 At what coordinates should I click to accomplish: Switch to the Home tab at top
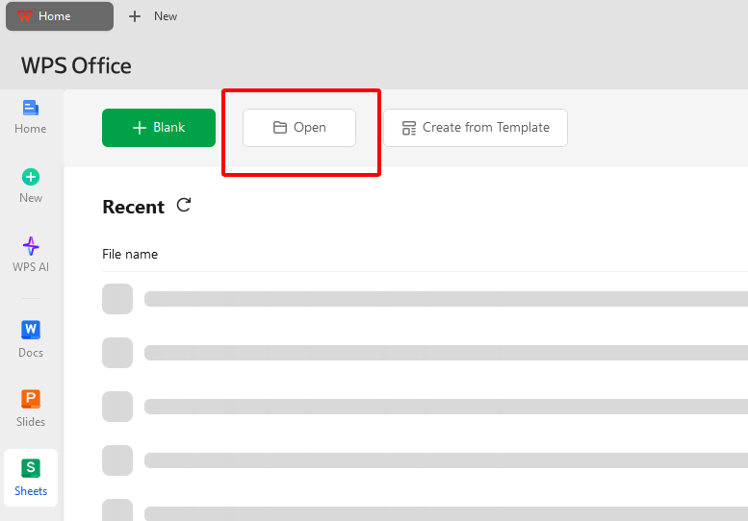(x=60, y=16)
